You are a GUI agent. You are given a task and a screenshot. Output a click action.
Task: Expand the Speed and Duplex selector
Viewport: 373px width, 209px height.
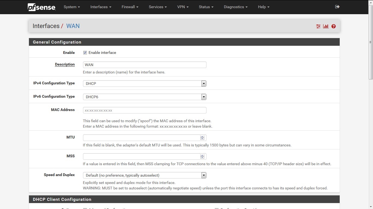click(203, 175)
